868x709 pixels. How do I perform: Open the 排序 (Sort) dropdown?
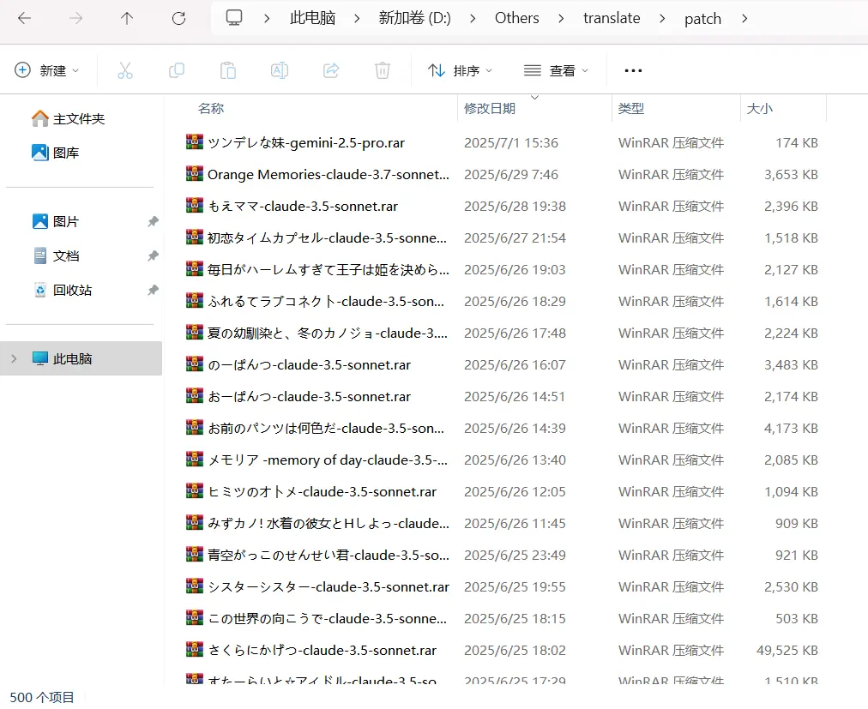(461, 70)
